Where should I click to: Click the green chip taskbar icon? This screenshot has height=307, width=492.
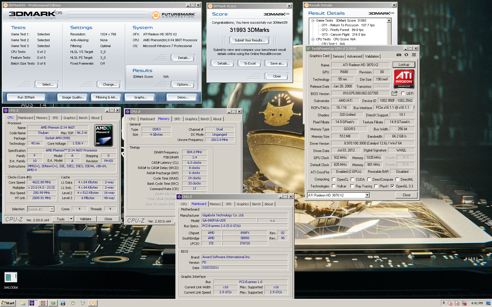73,303
